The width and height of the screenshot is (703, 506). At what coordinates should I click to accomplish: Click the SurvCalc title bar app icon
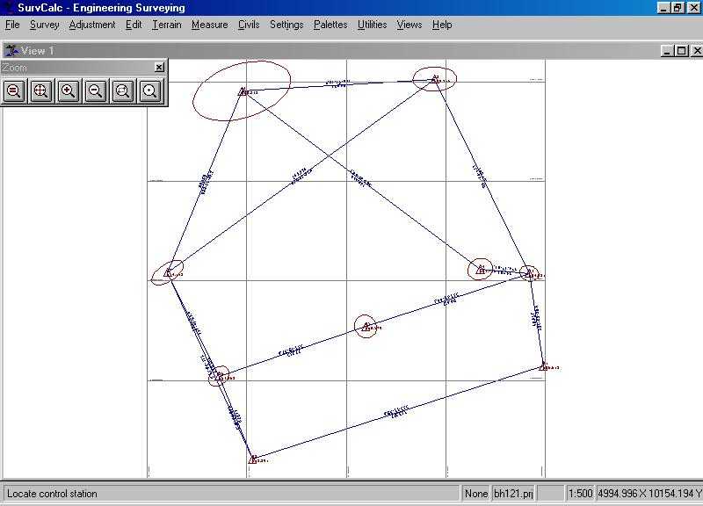(8, 8)
